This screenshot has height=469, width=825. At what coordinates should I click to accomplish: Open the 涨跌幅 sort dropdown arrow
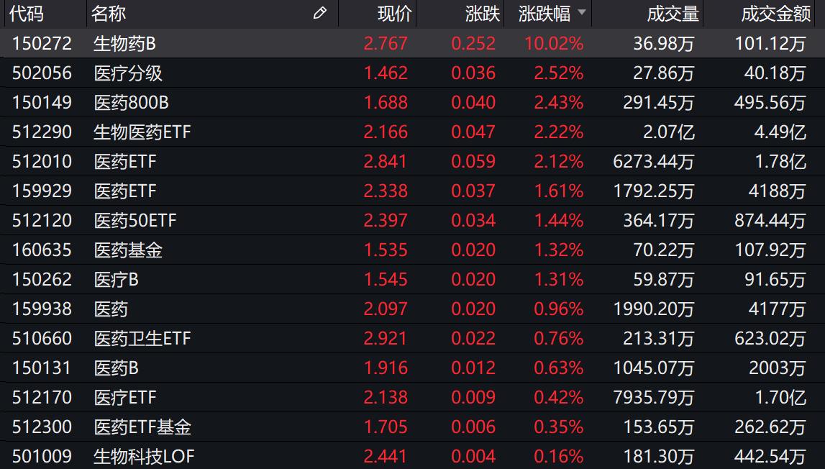point(581,12)
